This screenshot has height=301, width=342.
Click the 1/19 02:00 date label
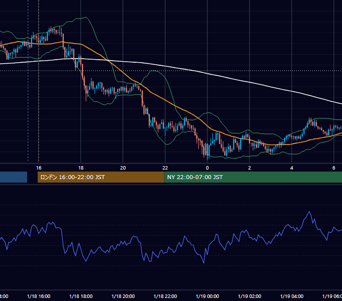click(x=249, y=296)
